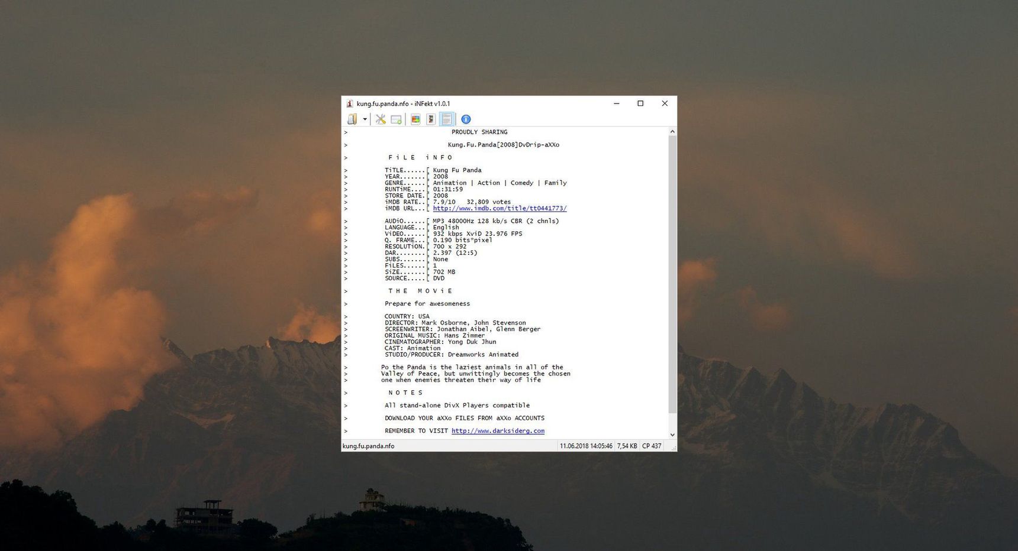Switch to classic view mode icon
1018x551 pixels.
tap(431, 119)
